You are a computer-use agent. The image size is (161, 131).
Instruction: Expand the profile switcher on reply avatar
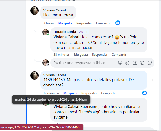pos(48,65)
